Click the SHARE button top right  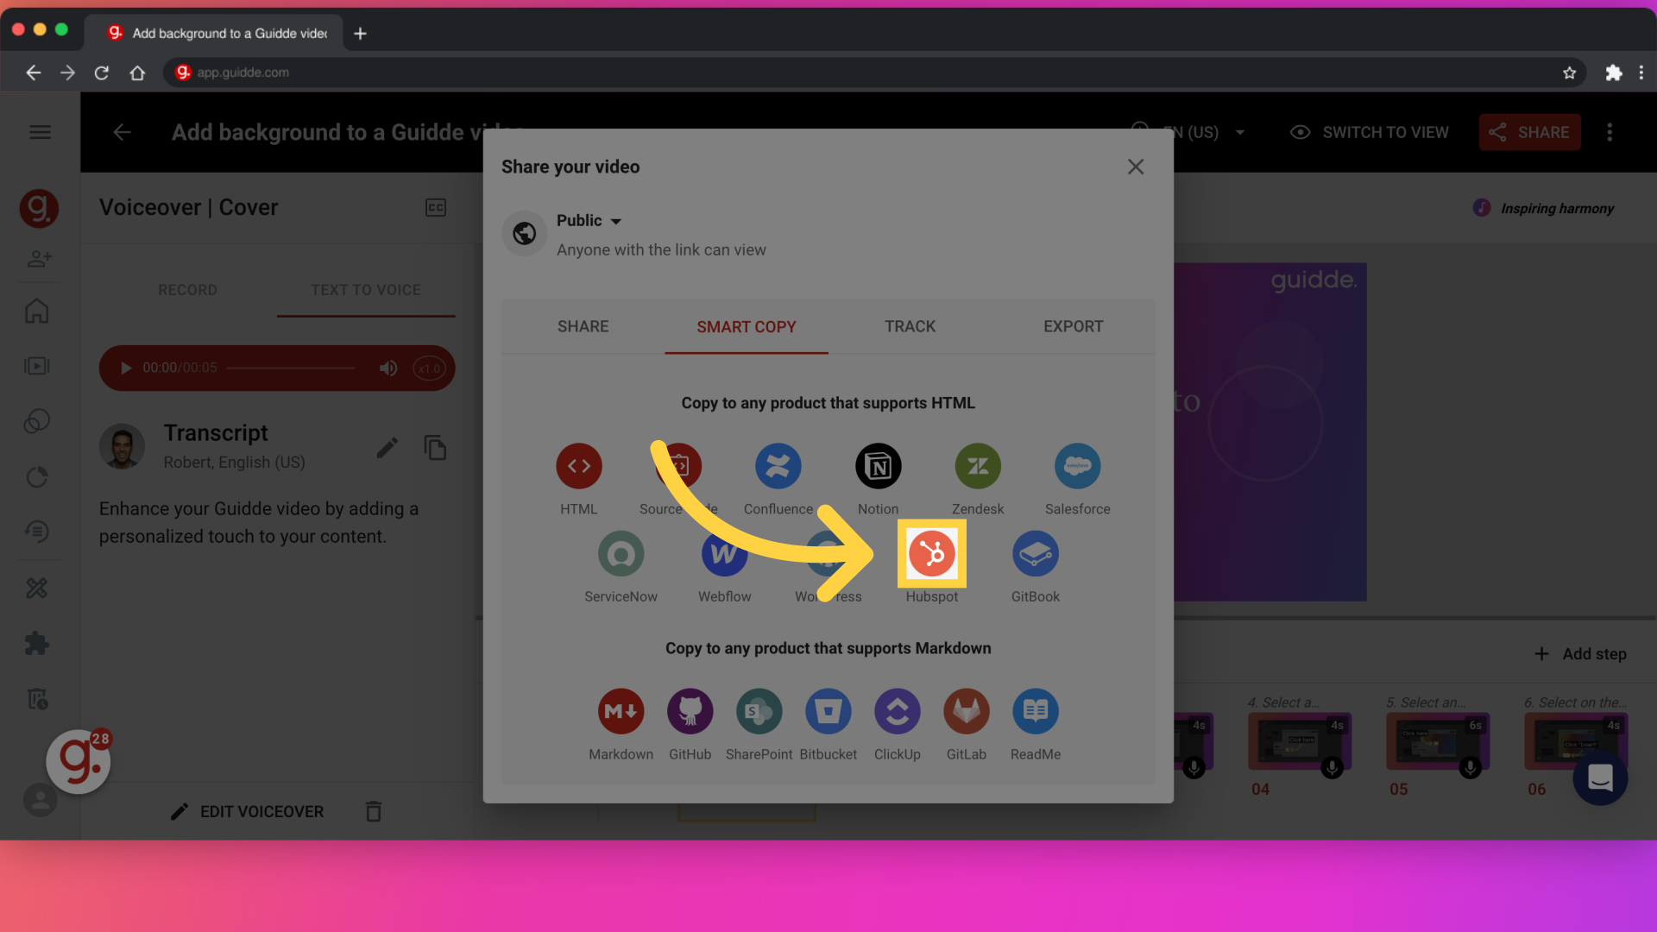click(x=1529, y=133)
